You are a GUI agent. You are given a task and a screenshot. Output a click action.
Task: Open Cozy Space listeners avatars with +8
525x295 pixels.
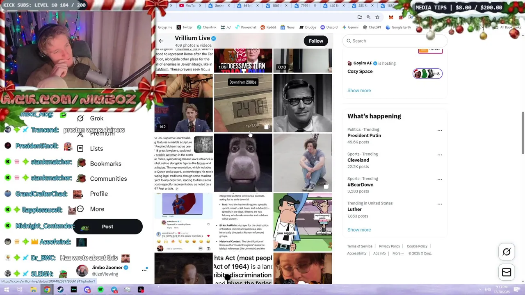tap(427, 74)
